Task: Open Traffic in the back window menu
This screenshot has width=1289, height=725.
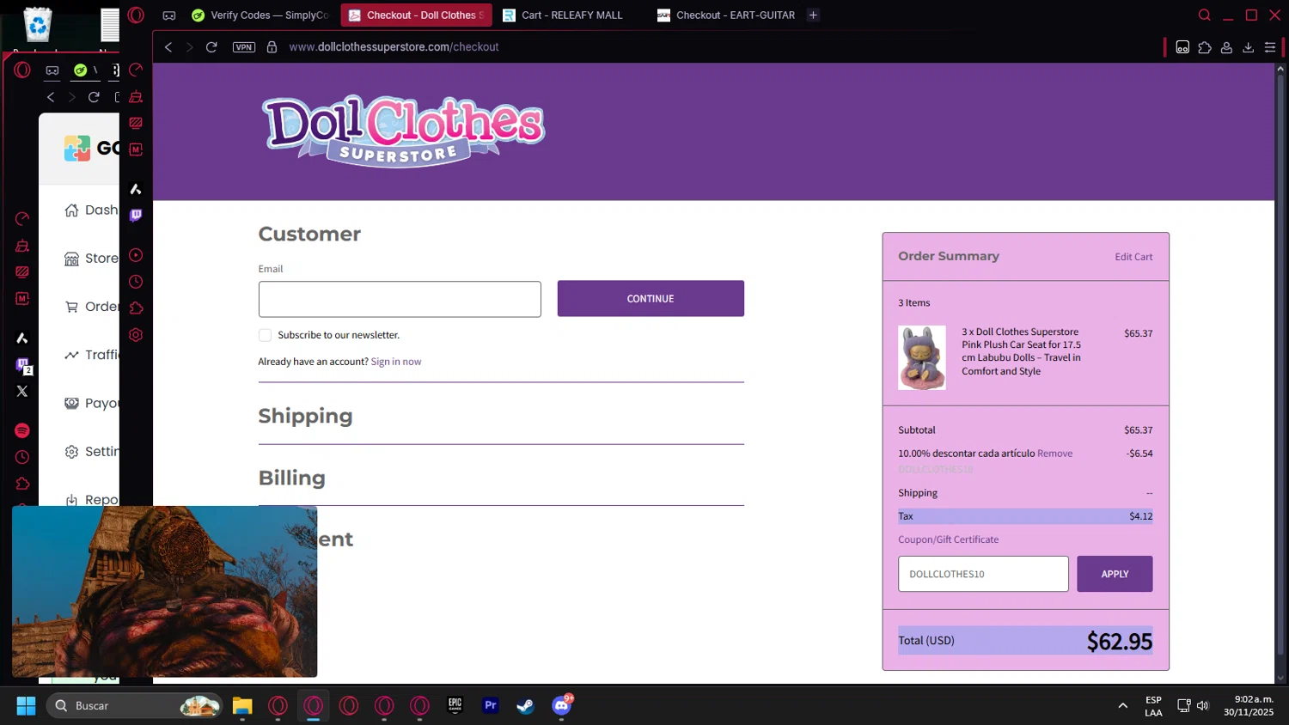Action: [91, 355]
